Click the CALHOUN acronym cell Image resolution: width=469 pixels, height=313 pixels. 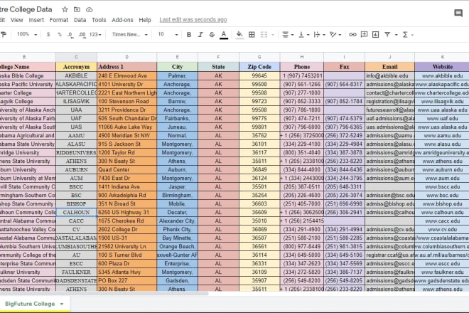coord(76,213)
